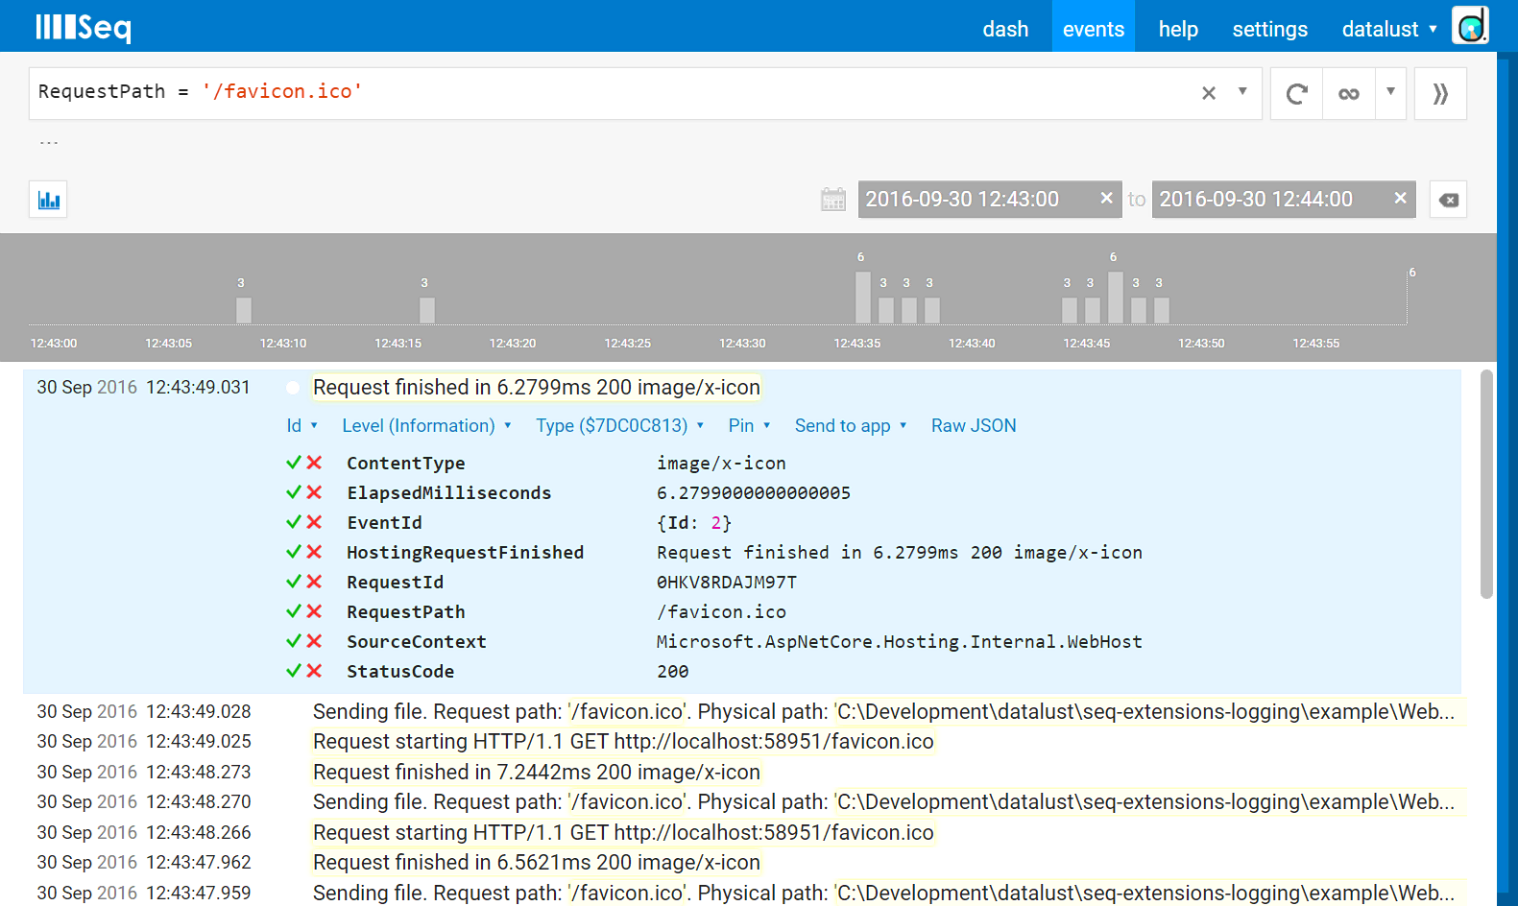Image resolution: width=1518 pixels, height=906 pixels.
Task: Select the 12:43:35 histogram bar labeled 6
Action: click(x=862, y=298)
